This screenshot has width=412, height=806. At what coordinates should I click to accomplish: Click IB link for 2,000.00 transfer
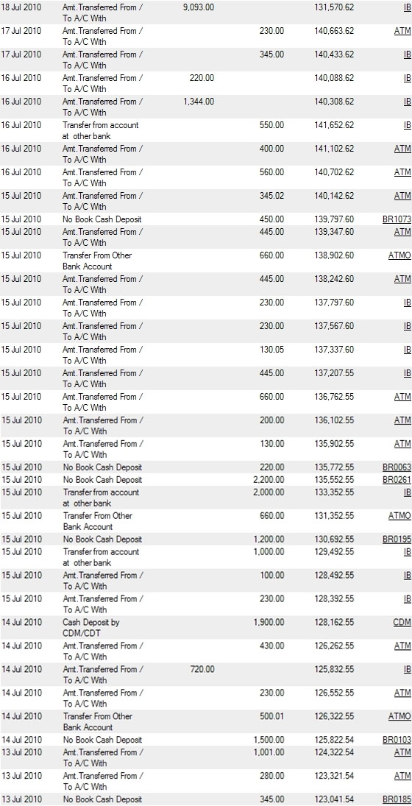tap(408, 492)
